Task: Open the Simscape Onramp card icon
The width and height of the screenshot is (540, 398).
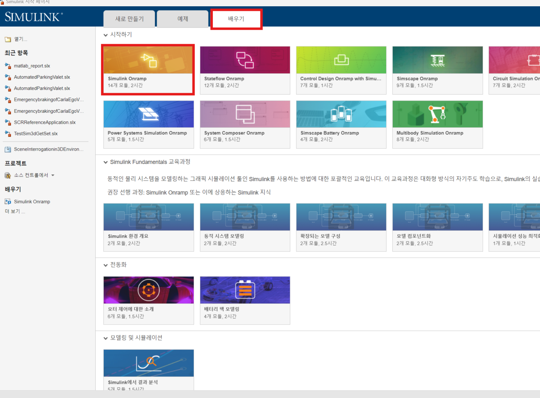Action: [x=438, y=60]
